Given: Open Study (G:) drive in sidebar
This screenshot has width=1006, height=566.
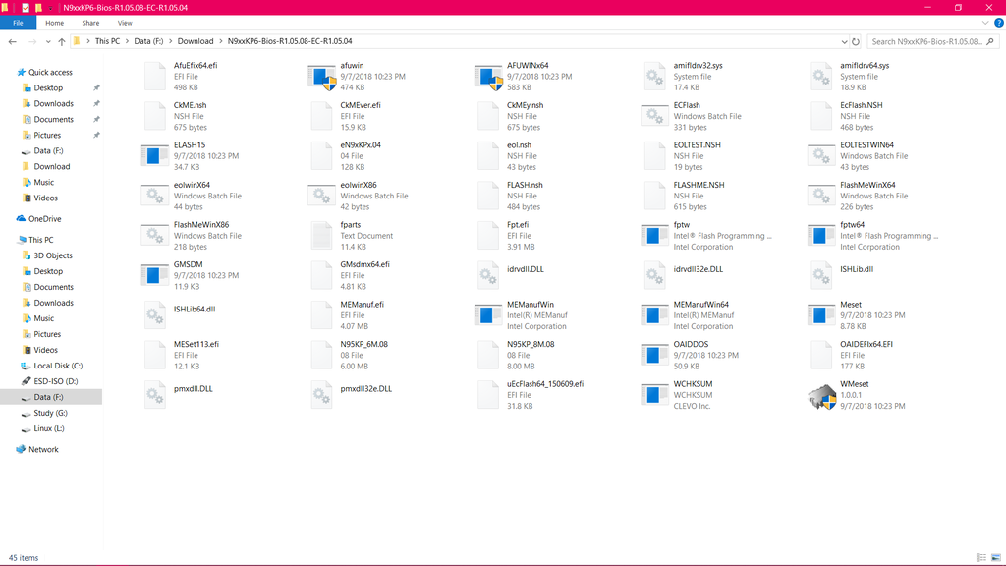Looking at the screenshot, I should (50, 413).
